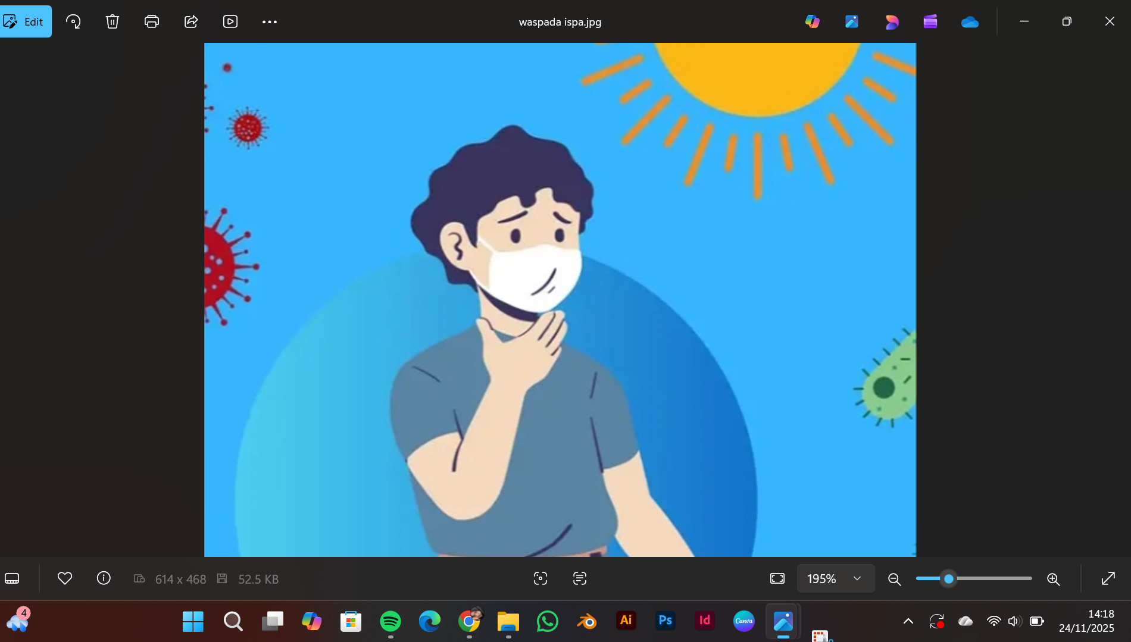Check battery status in the tray
This screenshot has height=642, width=1131.
point(1037,621)
